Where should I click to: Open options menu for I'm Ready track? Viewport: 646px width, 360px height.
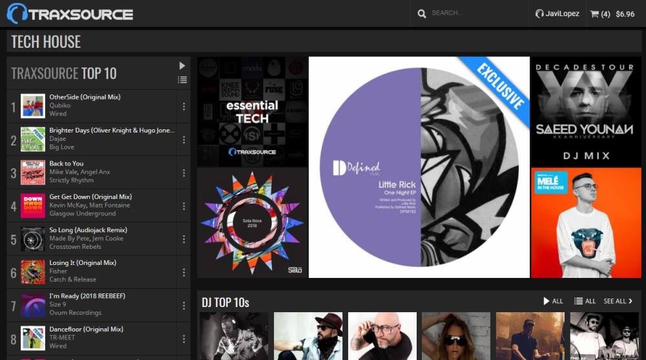coord(183,306)
